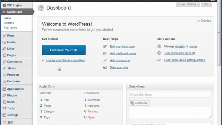Click the Media icon in the sidebar
This screenshot has width=222, height=125.
pyautogui.click(x=4, y=42)
